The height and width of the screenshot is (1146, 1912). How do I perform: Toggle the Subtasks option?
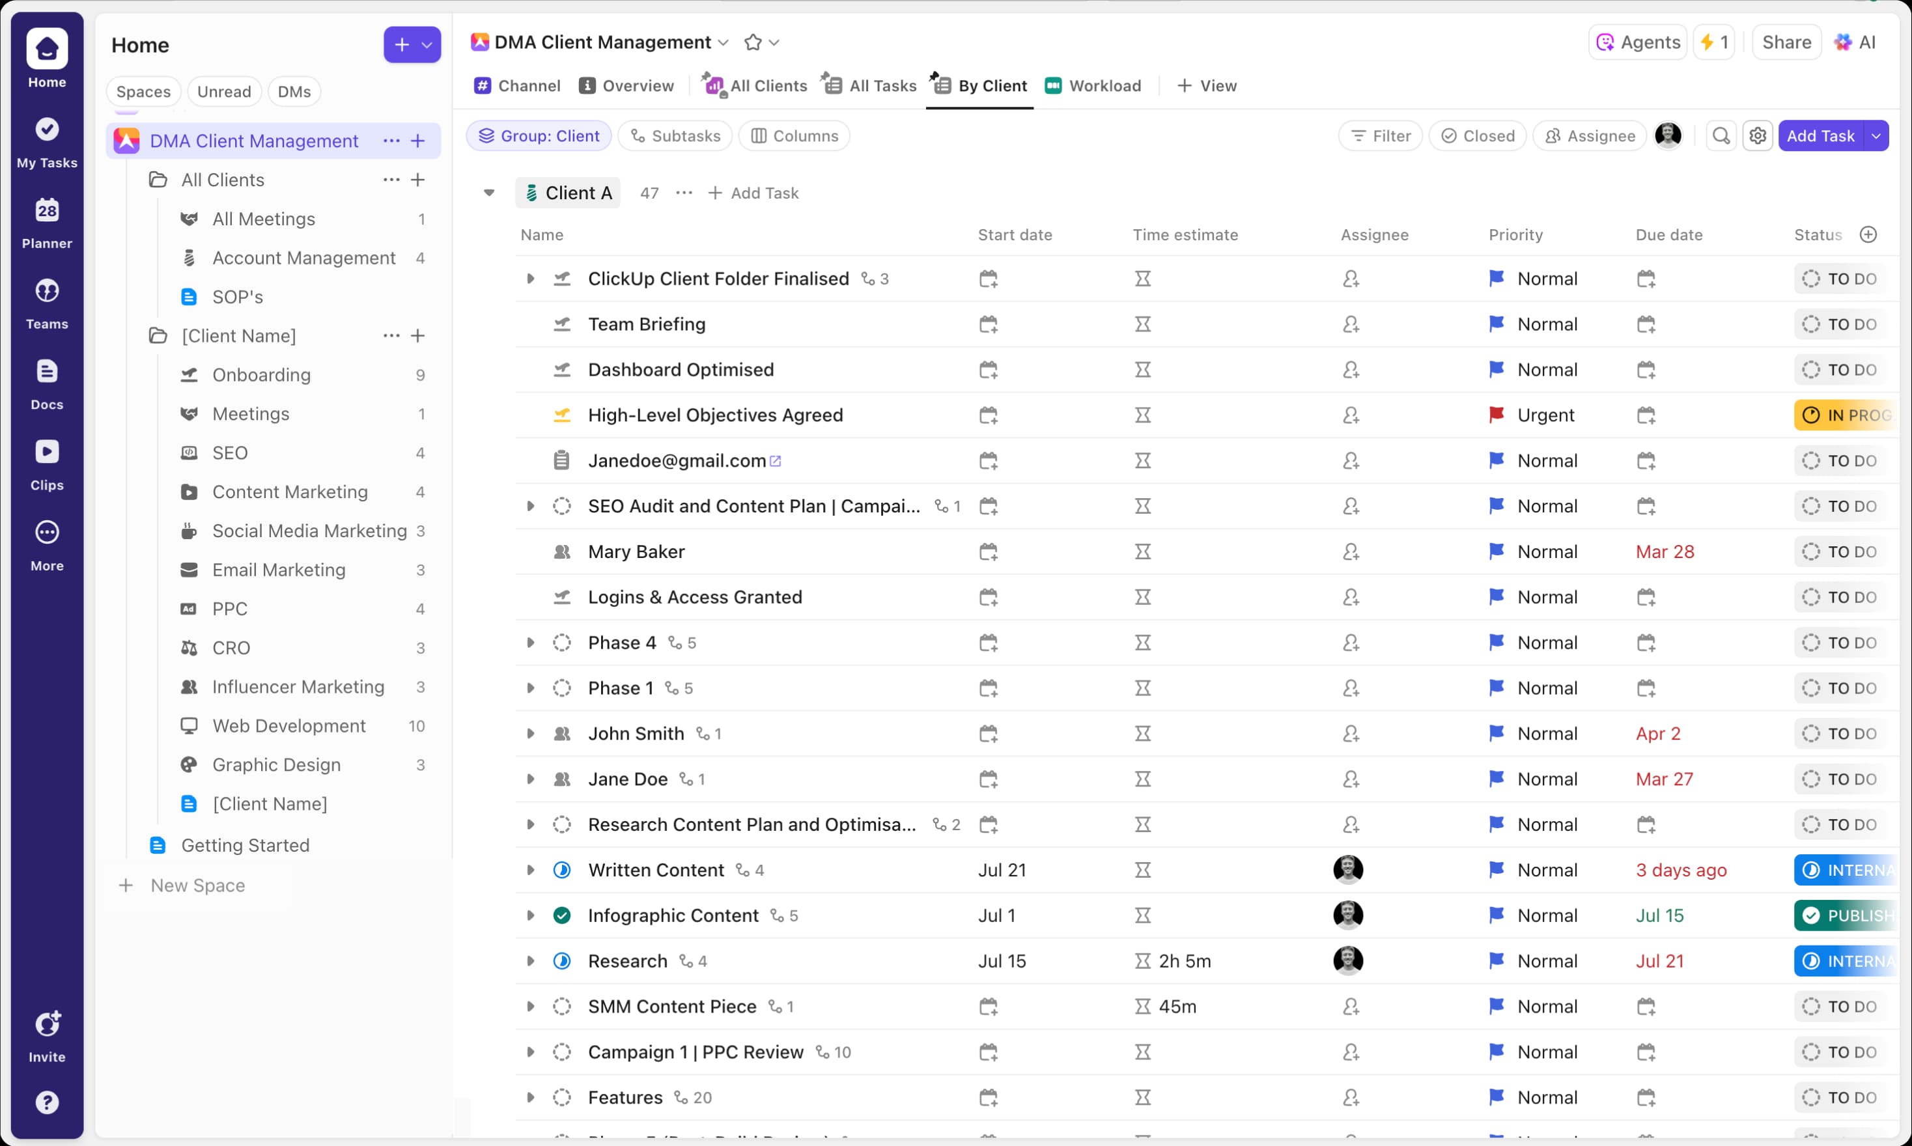click(x=674, y=135)
